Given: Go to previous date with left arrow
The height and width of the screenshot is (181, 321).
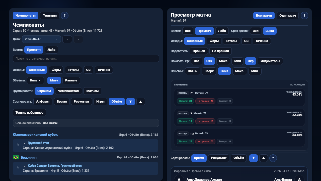Looking at the screenshot, I should click(67, 39).
